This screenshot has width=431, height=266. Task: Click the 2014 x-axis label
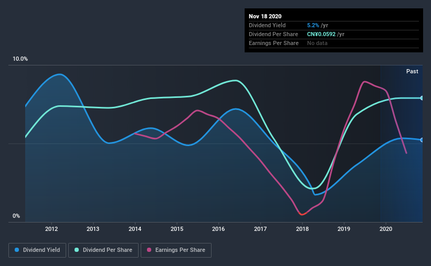(135, 229)
